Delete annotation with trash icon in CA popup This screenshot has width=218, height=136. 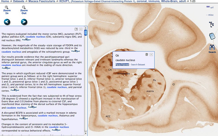[147, 55]
